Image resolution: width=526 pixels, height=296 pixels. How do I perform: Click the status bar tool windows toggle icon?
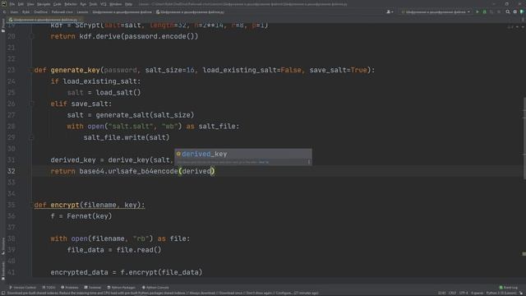click(x=3, y=293)
